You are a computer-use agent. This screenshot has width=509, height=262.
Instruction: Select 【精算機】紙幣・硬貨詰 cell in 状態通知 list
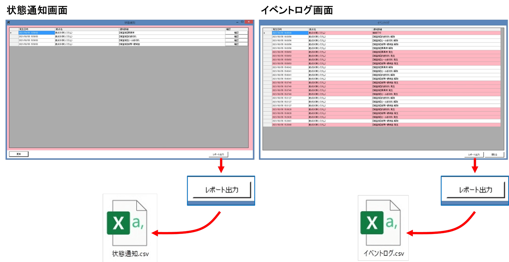point(172,44)
